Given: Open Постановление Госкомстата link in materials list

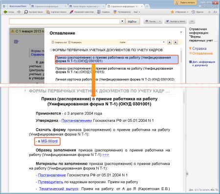Looking at the screenshot, I should click(52, 175).
